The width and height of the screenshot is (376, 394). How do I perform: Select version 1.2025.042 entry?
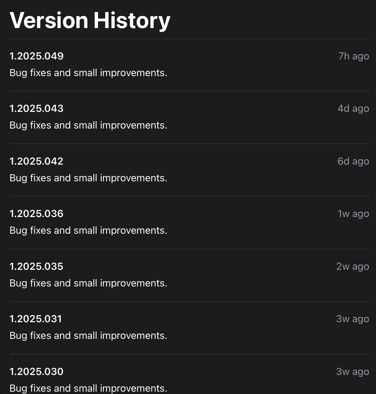click(37, 161)
